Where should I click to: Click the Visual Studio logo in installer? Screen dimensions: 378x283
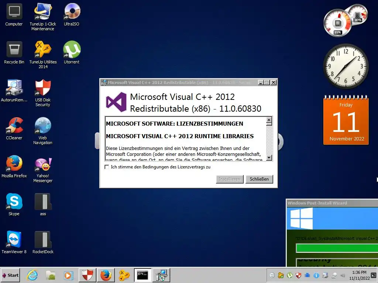point(116,102)
